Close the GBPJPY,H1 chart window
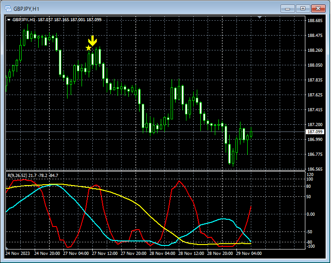 coord(318,9)
